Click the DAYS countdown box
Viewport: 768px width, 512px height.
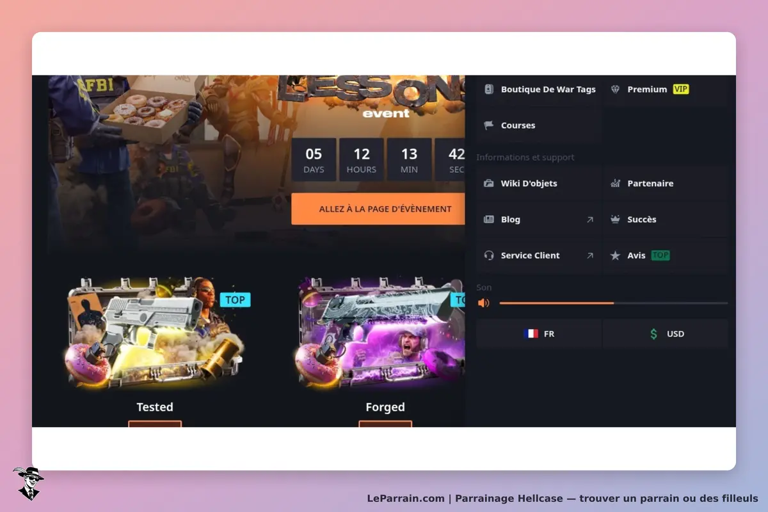pos(314,160)
